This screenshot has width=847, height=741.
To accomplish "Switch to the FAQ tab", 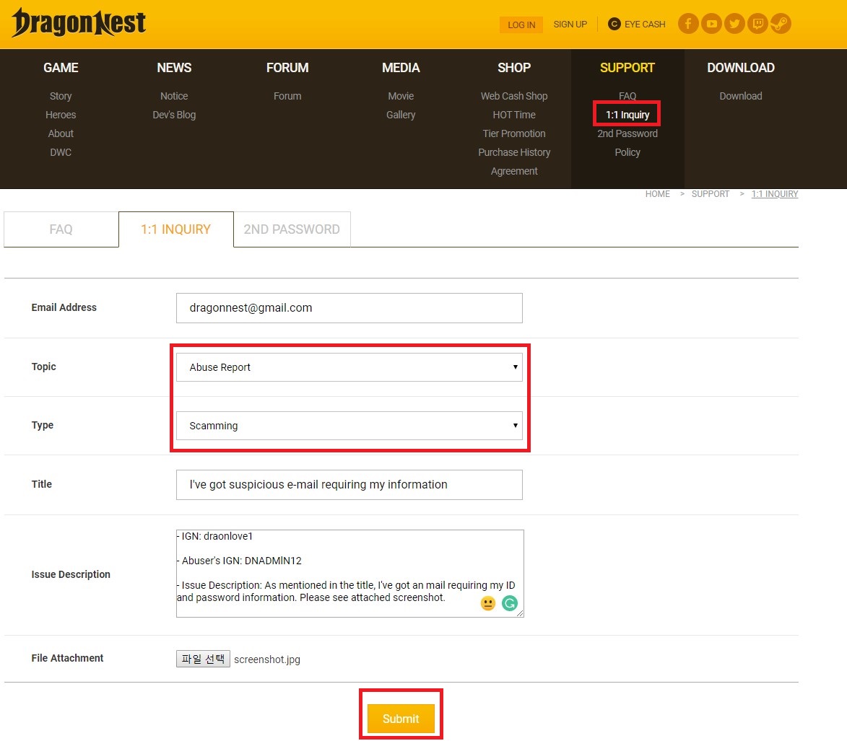I will [x=61, y=229].
